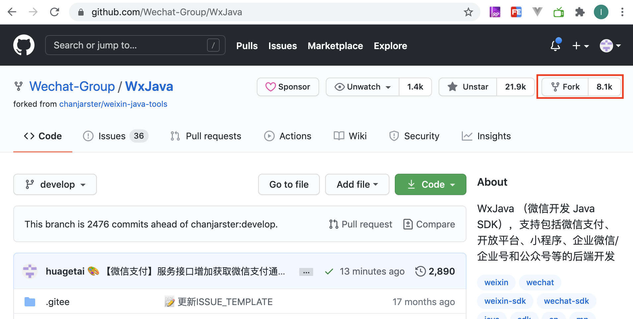Select the weixin-sdk topic tag

coord(505,301)
